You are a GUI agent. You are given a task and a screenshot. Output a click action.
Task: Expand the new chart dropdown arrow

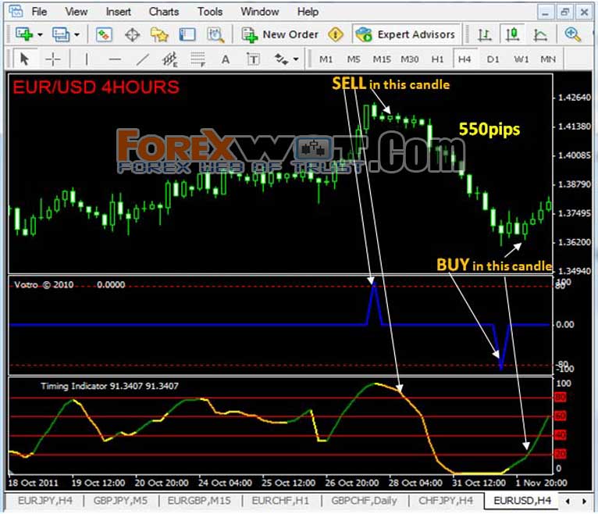pos(40,34)
